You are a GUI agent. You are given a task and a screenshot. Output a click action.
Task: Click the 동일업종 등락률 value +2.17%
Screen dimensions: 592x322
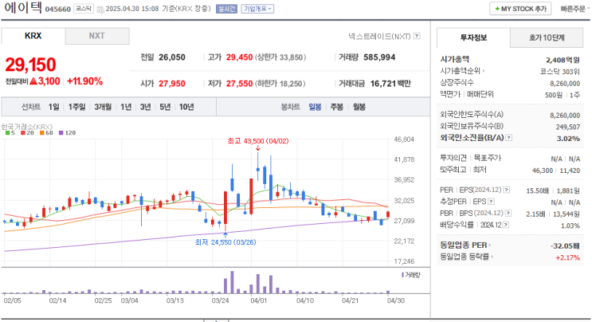coord(567,257)
